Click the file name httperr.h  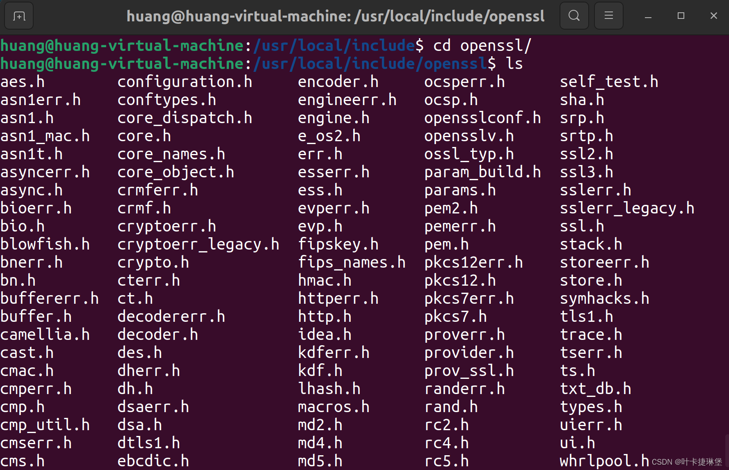point(338,298)
